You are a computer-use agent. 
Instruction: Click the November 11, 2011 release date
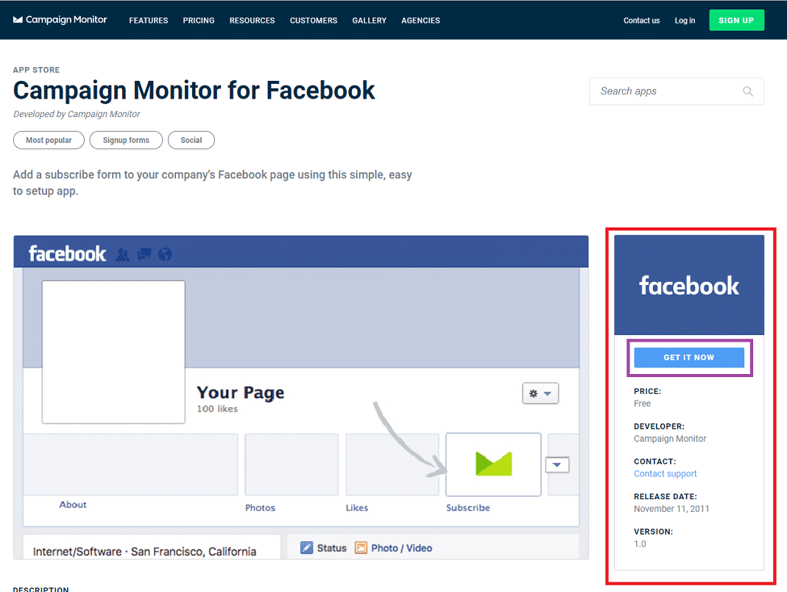pos(671,509)
